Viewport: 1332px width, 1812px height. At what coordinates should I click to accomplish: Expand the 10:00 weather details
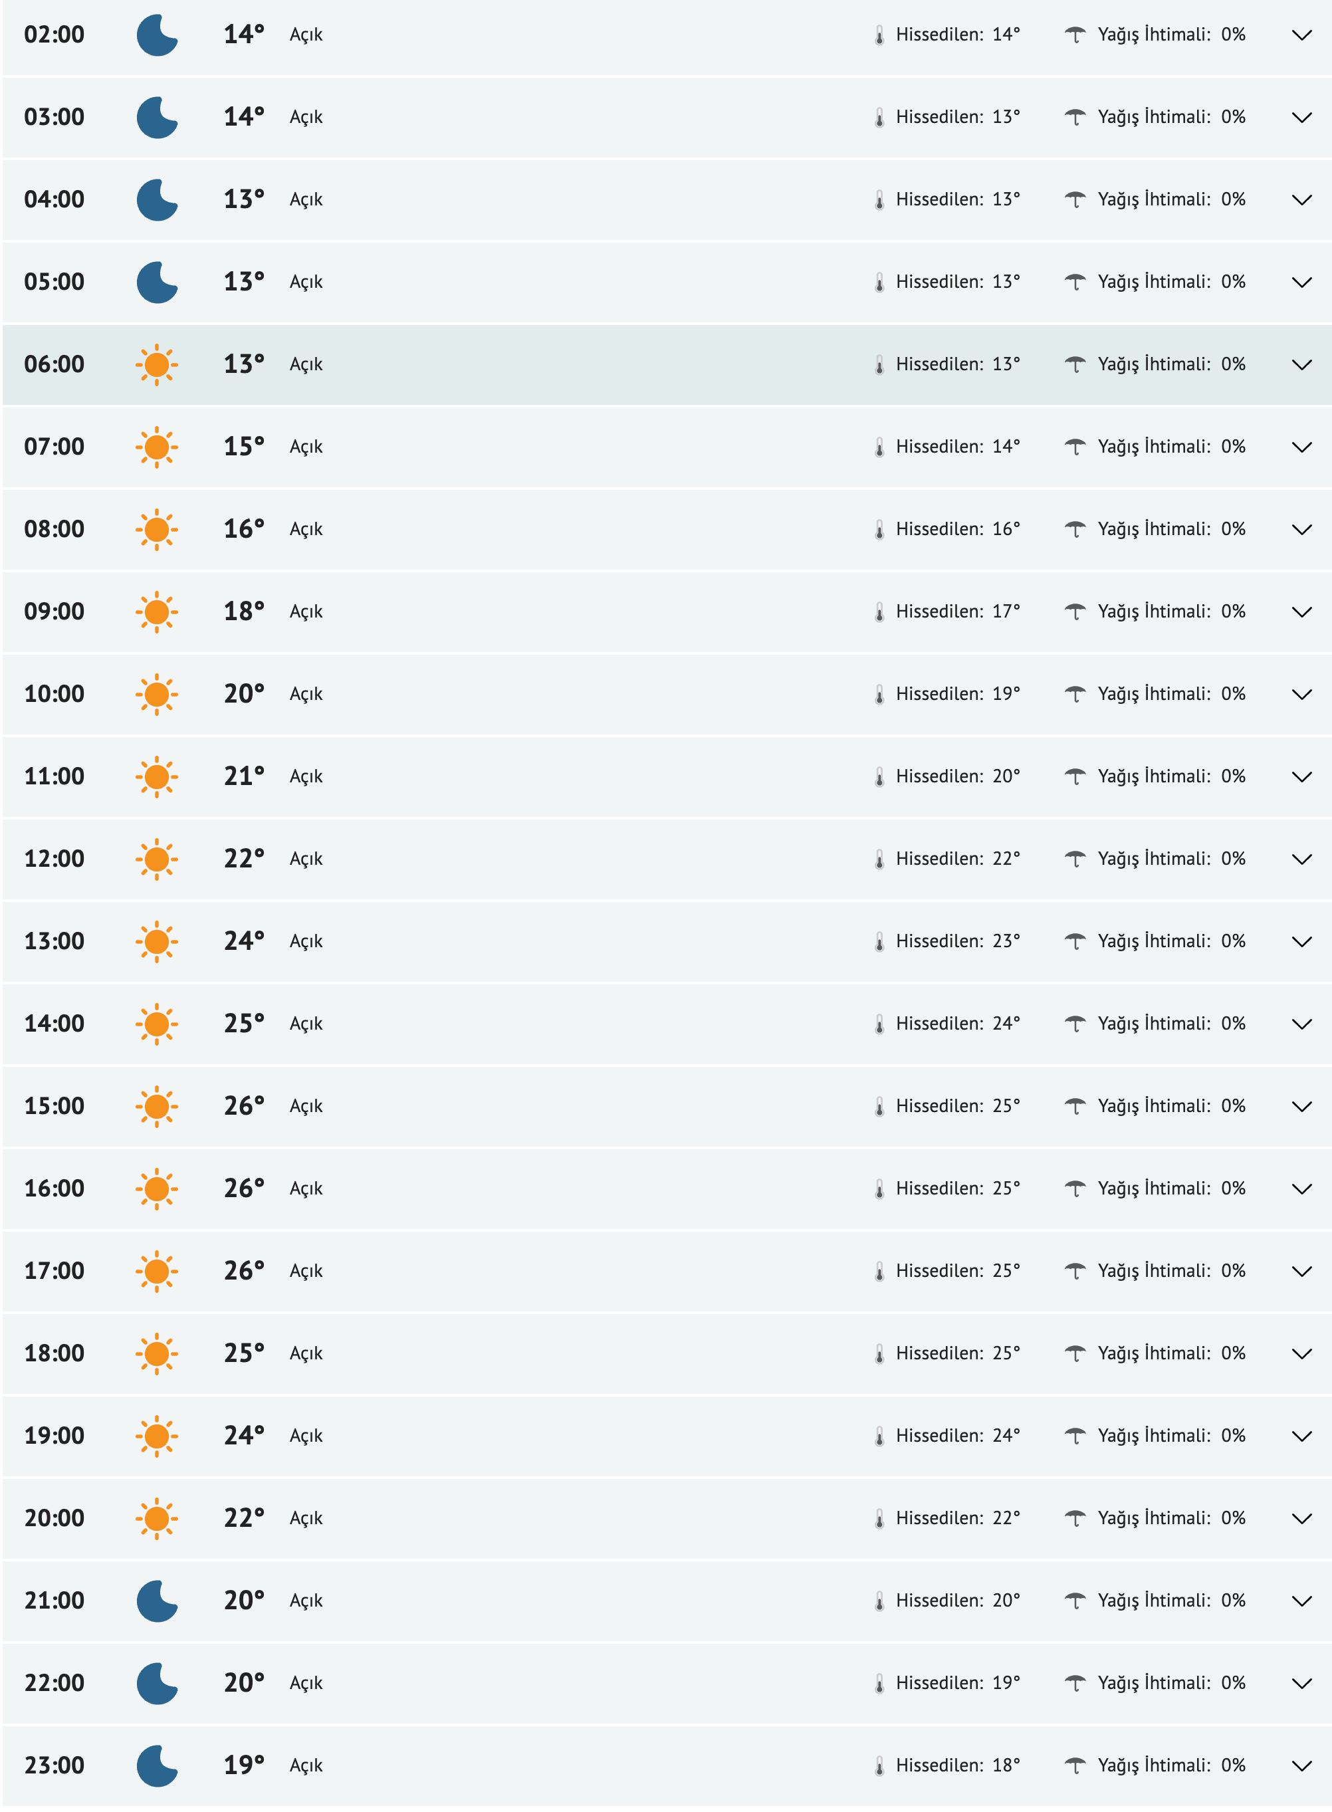coord(1301,695)
